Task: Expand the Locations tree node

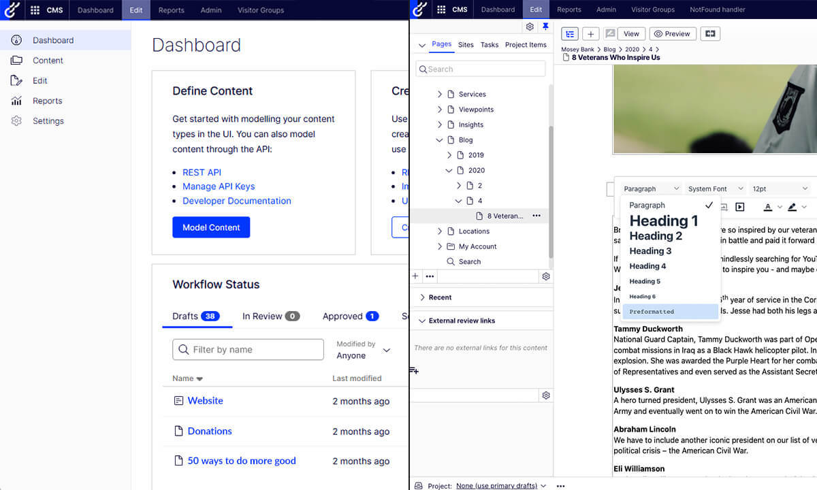Action: click(x=440, y=231)
